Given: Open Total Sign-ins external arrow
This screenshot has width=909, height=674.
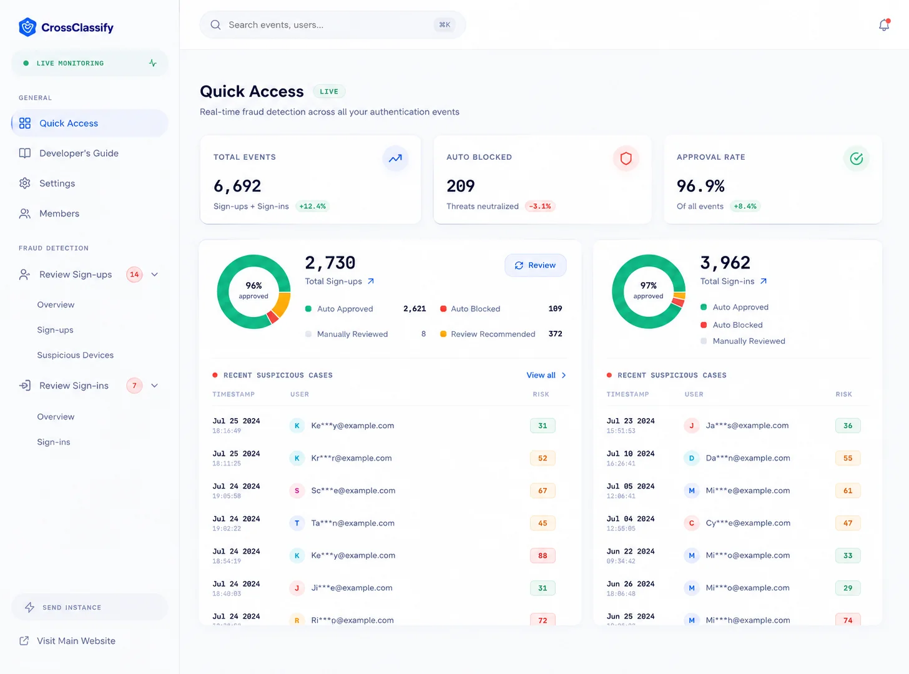Looking at the screenshot, I should pos(763,281).
